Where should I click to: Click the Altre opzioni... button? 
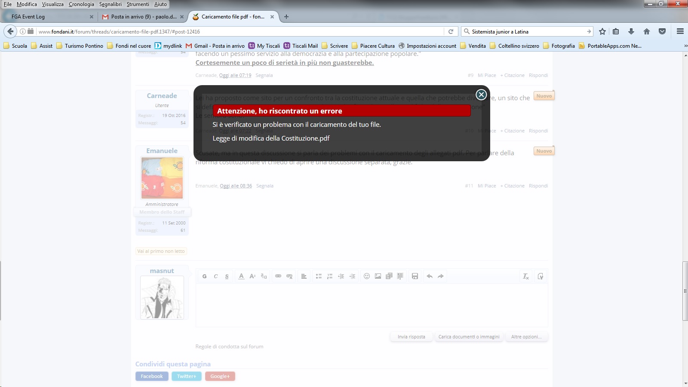526,337
